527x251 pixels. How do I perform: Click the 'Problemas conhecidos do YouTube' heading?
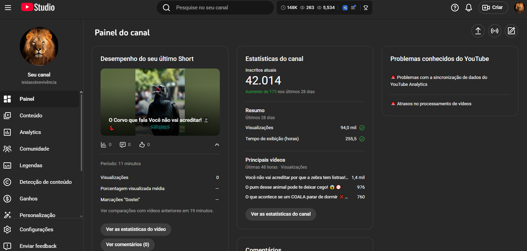click(440, 59)
